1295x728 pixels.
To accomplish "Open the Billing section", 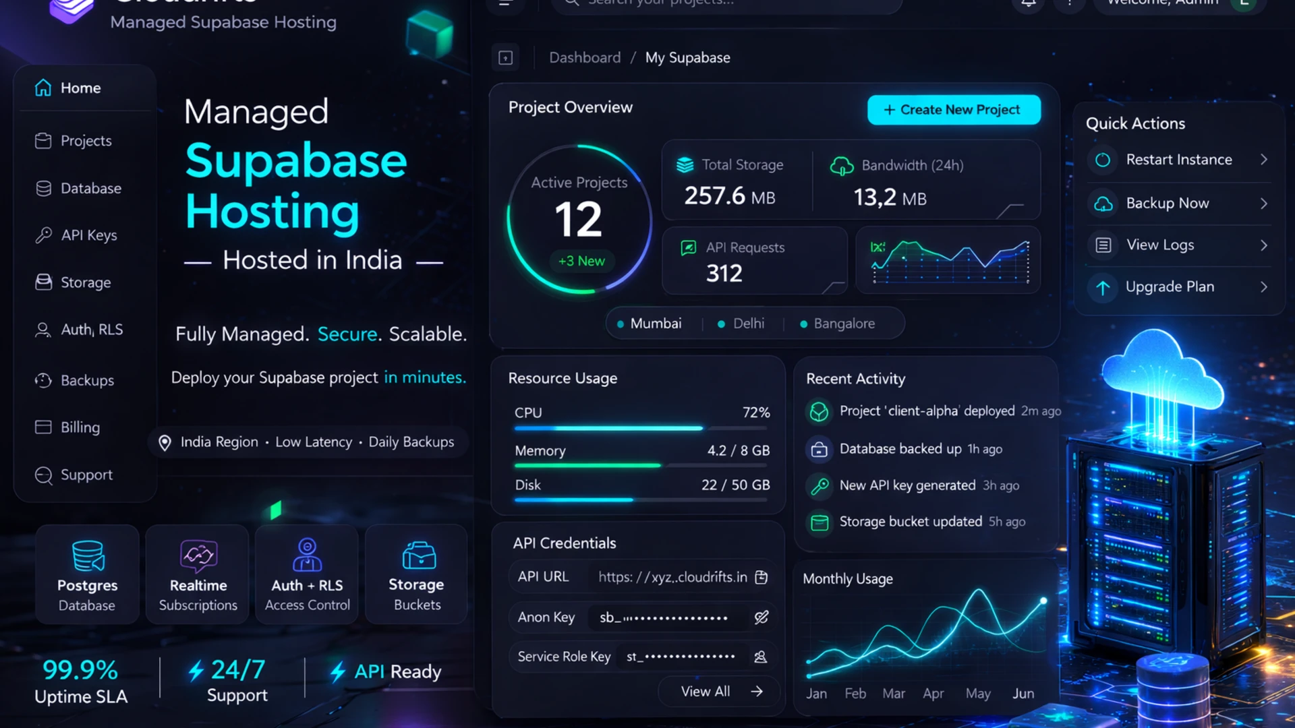I will [80, 427].
